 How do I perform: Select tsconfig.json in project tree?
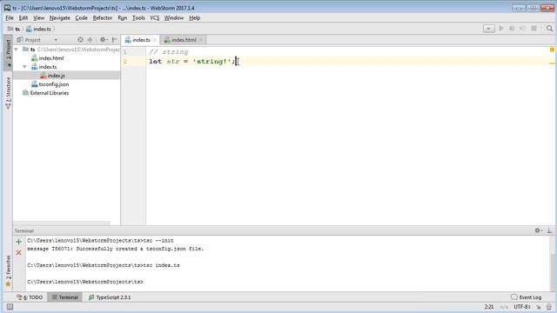pyautogui.click(x=50, y=84)
